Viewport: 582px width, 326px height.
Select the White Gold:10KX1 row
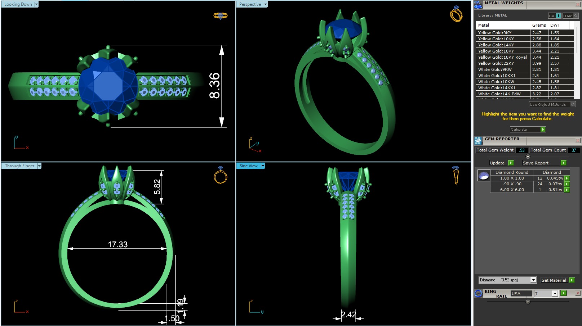[525, 76]
